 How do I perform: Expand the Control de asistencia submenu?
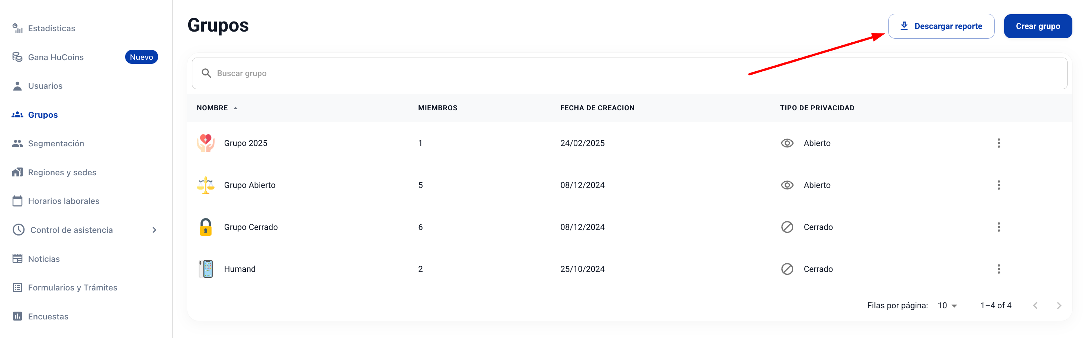154,230
